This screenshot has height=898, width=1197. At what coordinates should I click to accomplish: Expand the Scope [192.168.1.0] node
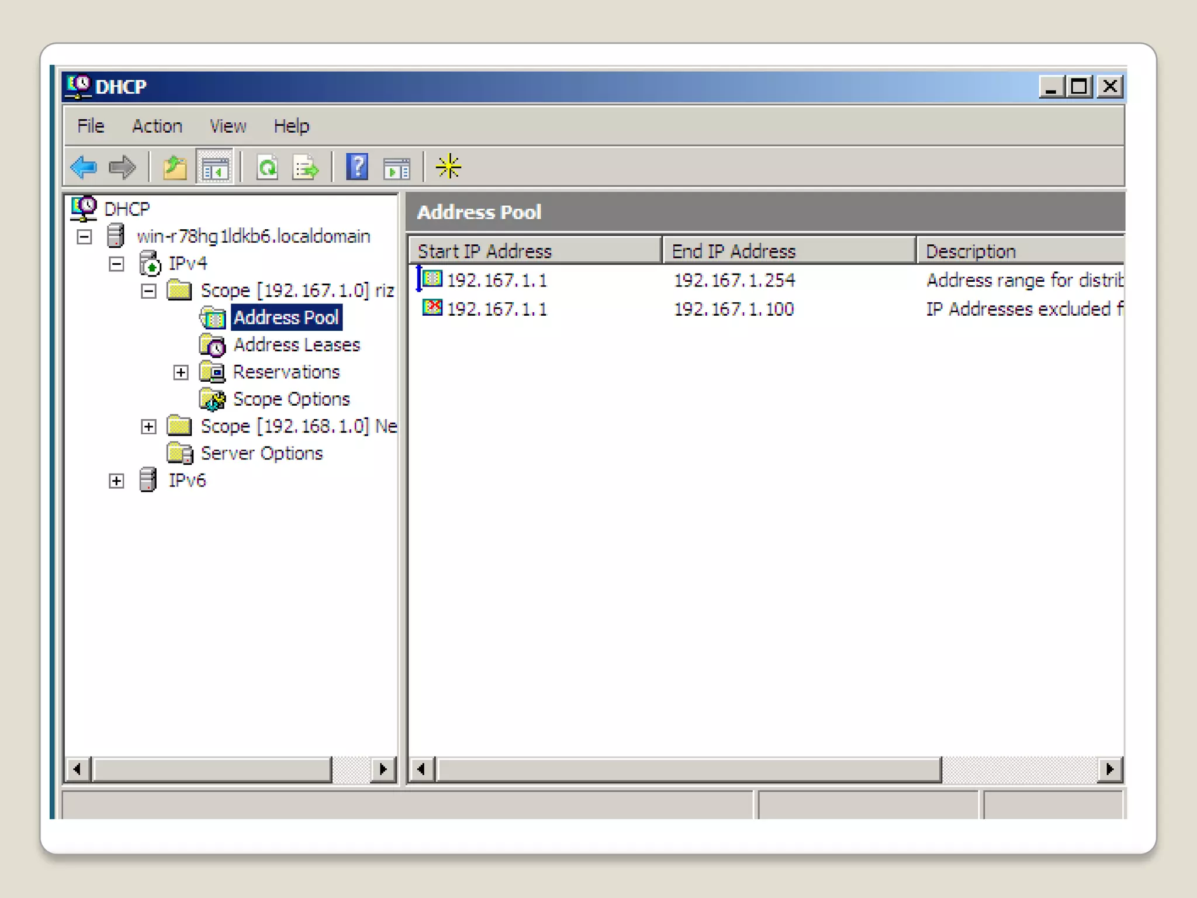pyautogui.click(x=148, y=427)
